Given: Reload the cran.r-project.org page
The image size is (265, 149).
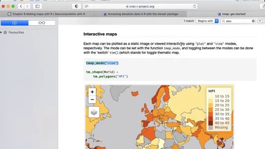Looking at the screenshot, I should coord(195,7).
